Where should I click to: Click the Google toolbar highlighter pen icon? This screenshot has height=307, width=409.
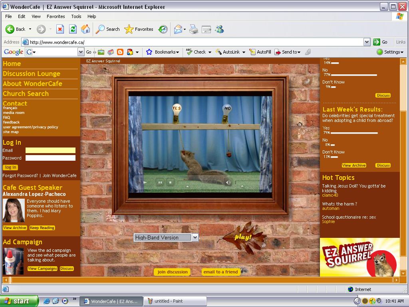pos(308,52)
